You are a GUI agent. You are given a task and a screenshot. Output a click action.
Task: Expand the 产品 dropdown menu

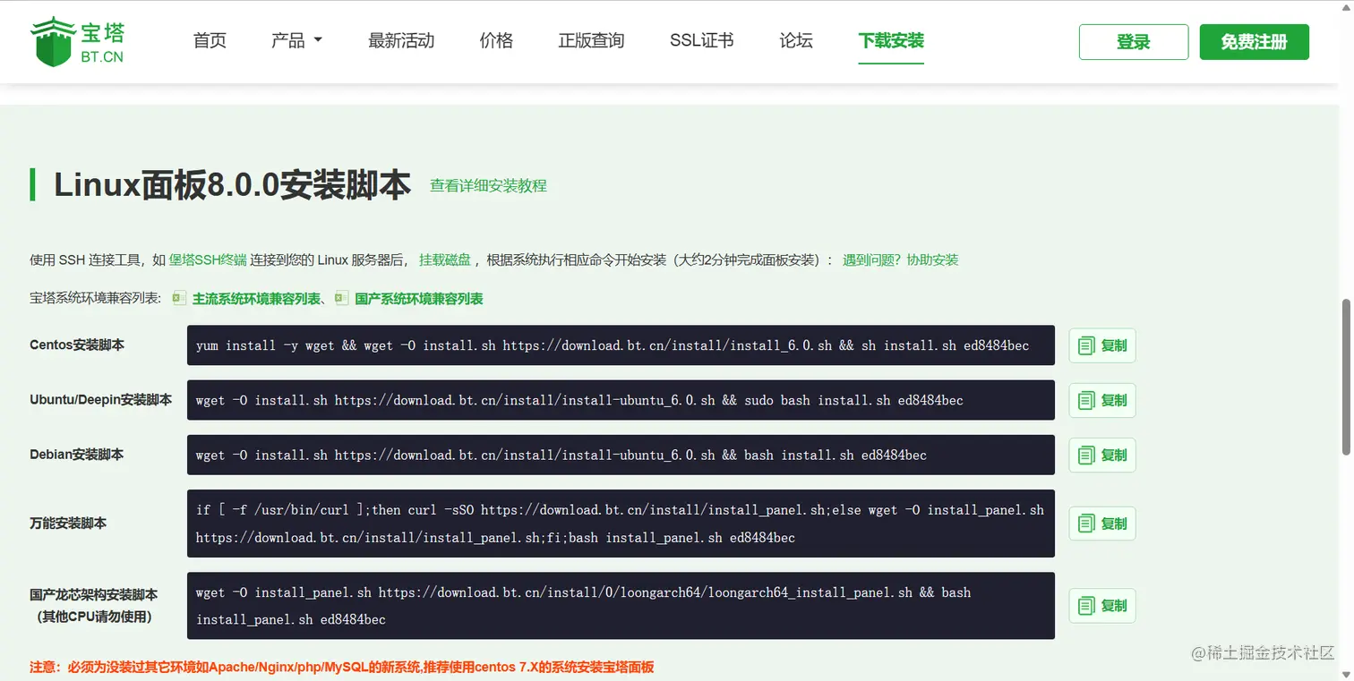coord(296,40)
